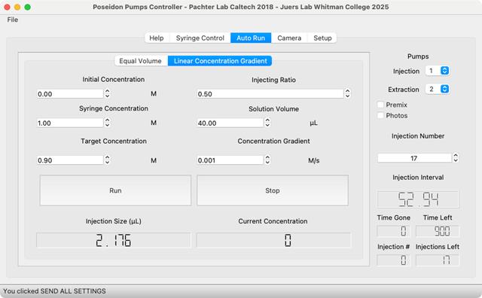Click the Target Concentration stepper arrows
The width and height of the screenshot is (482, 298).
[107, 160]
